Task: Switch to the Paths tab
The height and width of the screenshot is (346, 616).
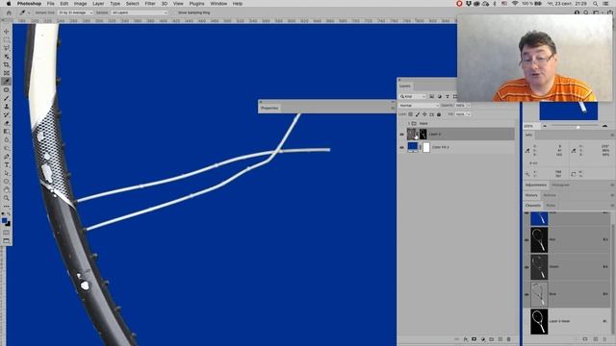Action: pos(551,206)
